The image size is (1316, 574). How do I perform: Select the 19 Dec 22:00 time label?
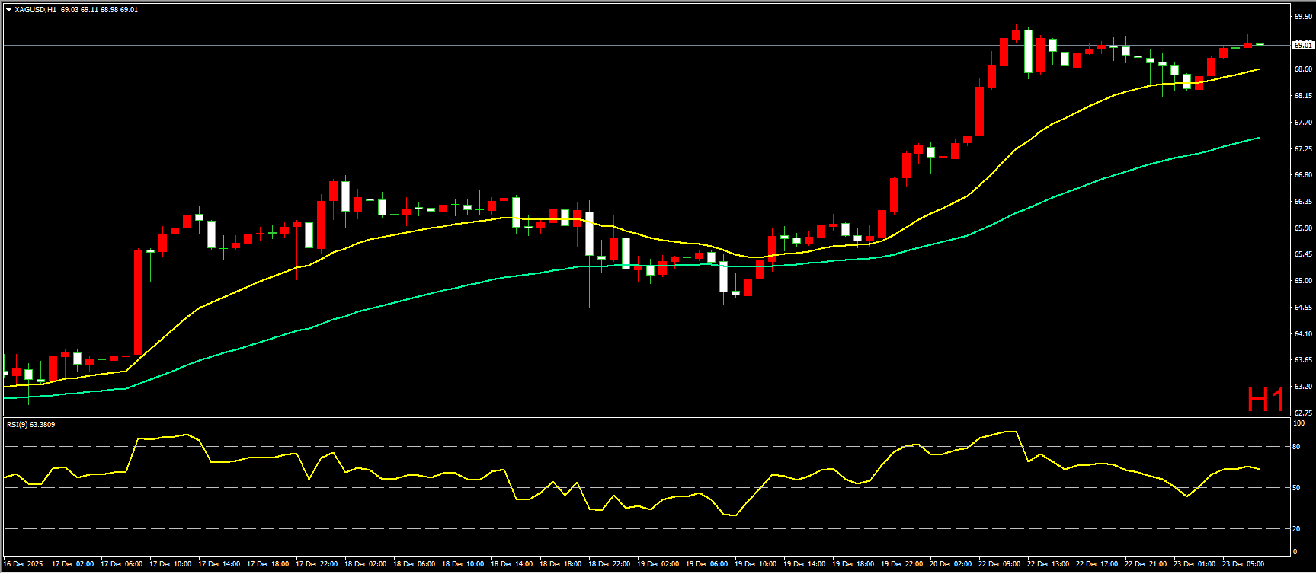tap(901, 564)
